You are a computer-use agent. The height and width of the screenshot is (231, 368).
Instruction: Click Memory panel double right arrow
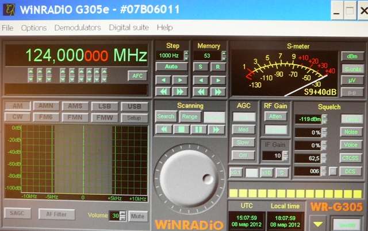click(x=218, y=92)
